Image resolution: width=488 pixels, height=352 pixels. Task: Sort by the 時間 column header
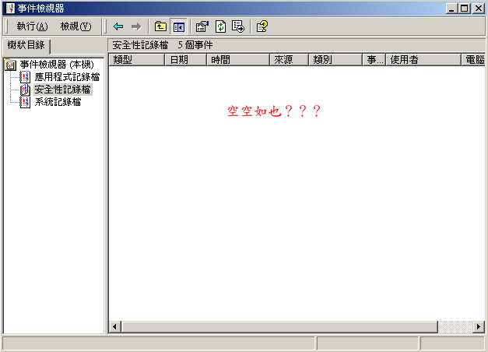[x=238, y=59]
